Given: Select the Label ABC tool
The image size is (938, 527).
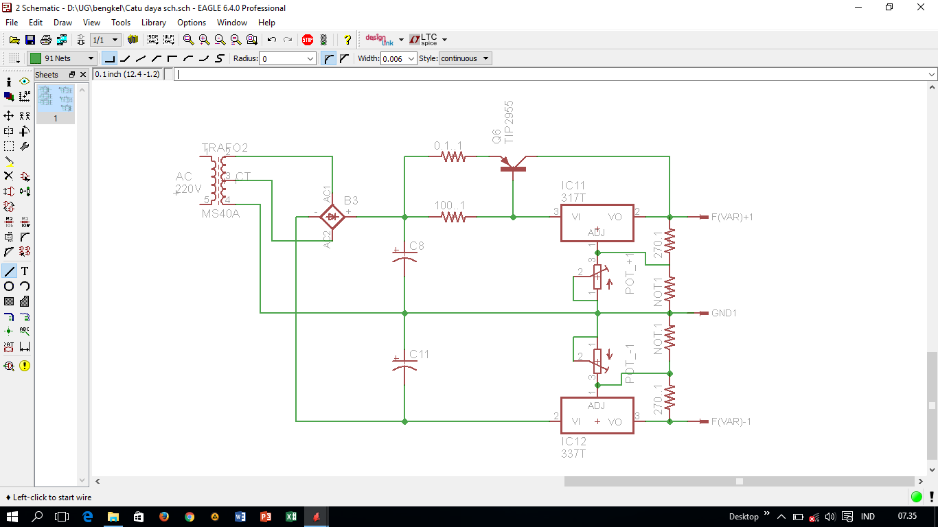Looking at the screenshot, I should click(x=25, y=331).
